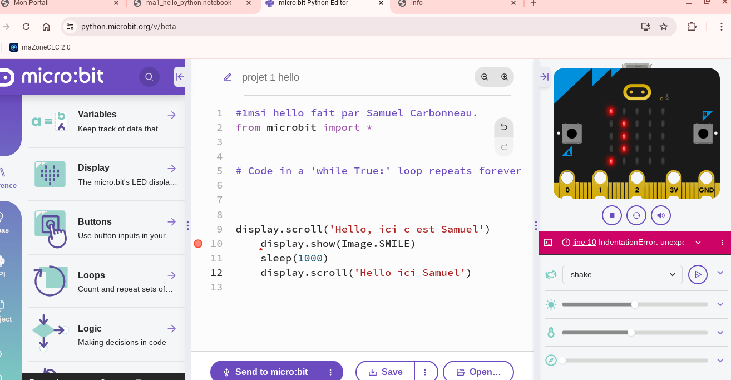Redo the code edit

pos(504,147)
